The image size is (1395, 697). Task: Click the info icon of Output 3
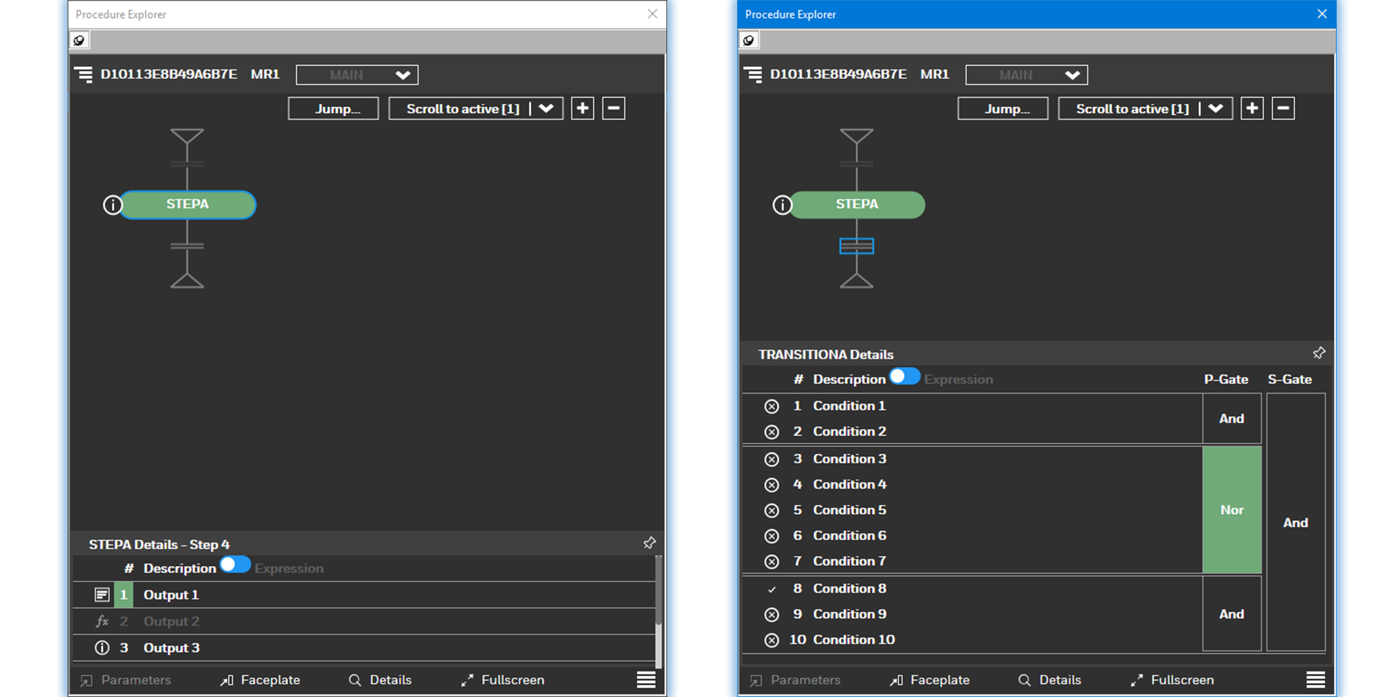pyautogui.click(x=102, y=648)
